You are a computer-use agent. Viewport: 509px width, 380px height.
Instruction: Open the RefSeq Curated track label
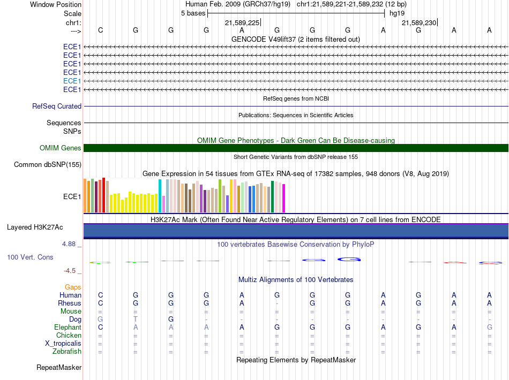coord(57,106)
